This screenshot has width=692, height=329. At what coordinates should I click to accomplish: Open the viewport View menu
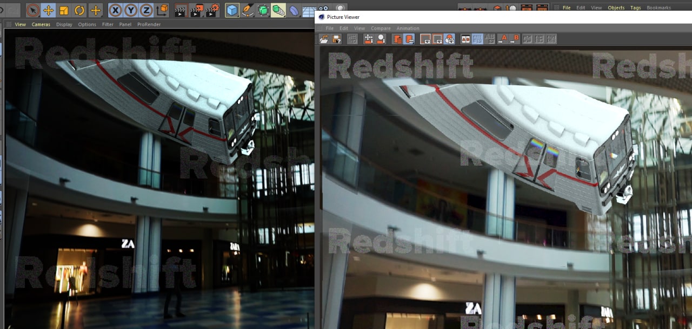[20, 24]
